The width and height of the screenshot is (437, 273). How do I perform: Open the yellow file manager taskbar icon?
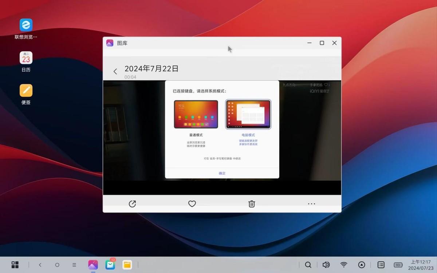[x=127, y=265]
